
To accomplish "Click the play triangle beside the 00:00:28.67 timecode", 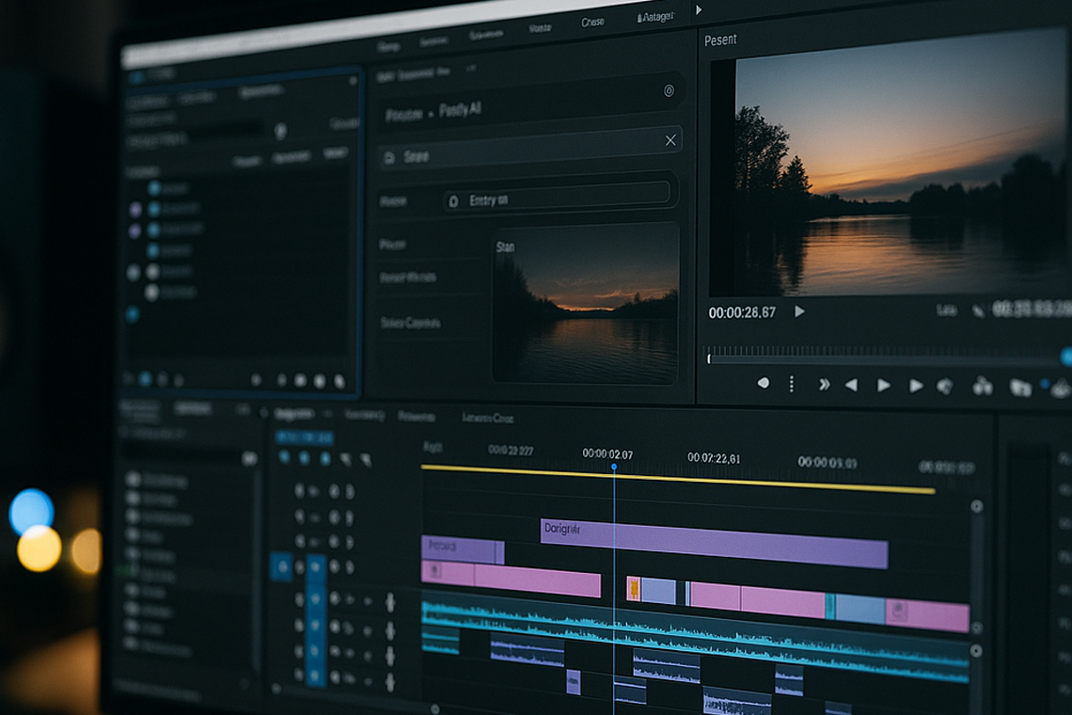I will pyautogui.click(x=799, y=311).
